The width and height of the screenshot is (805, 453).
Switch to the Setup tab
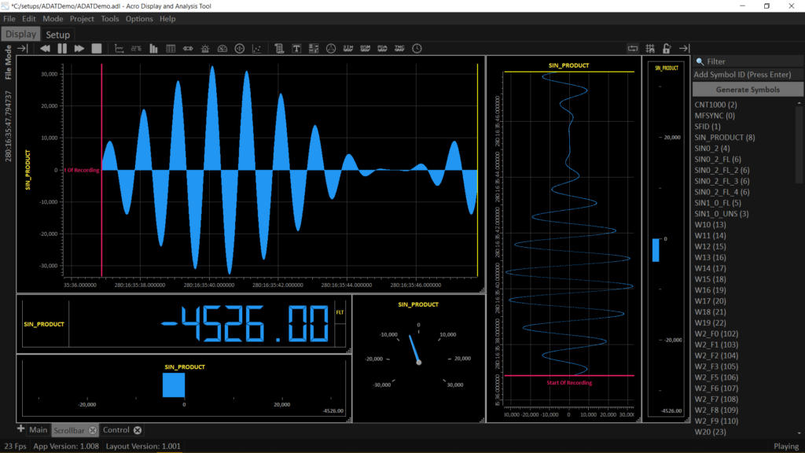57,35
